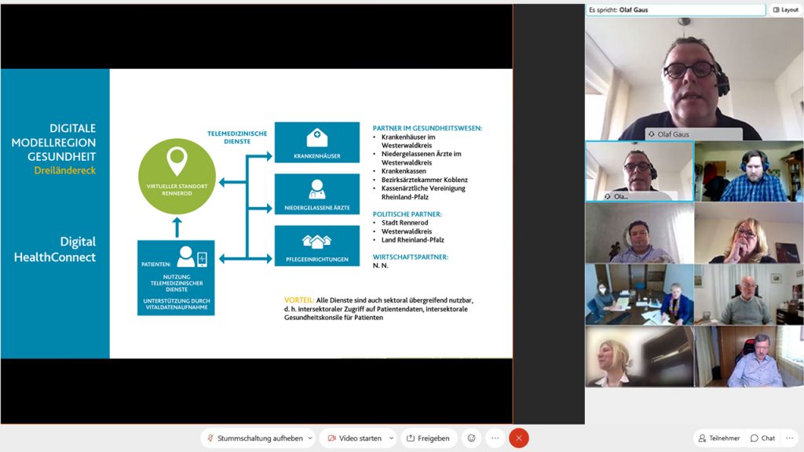
Task: End the meeting with the red X button
Action: [519, 438]
